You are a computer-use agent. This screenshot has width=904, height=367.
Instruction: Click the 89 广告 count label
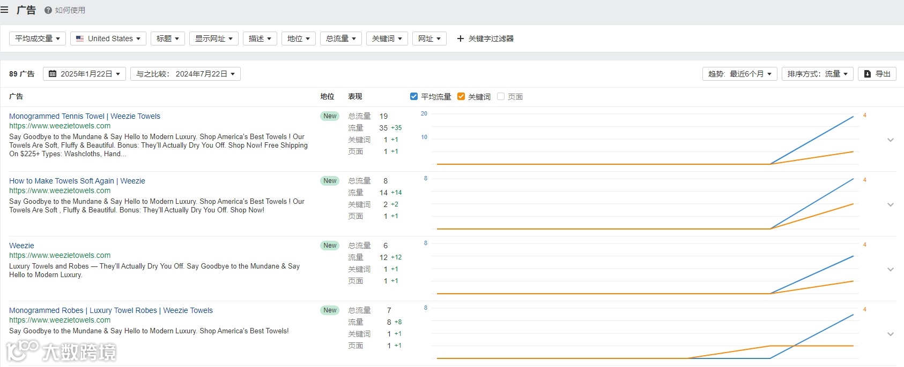22,74
